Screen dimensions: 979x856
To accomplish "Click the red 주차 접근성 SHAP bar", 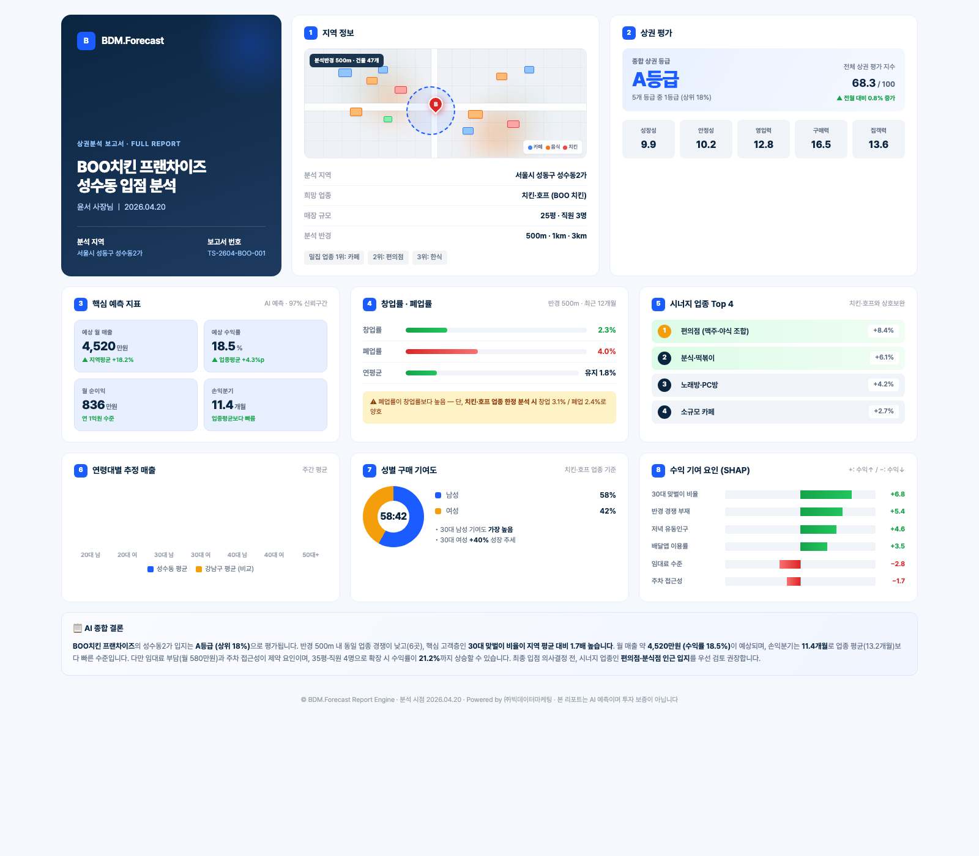I will pyautogui.click(x=794, y=581).
